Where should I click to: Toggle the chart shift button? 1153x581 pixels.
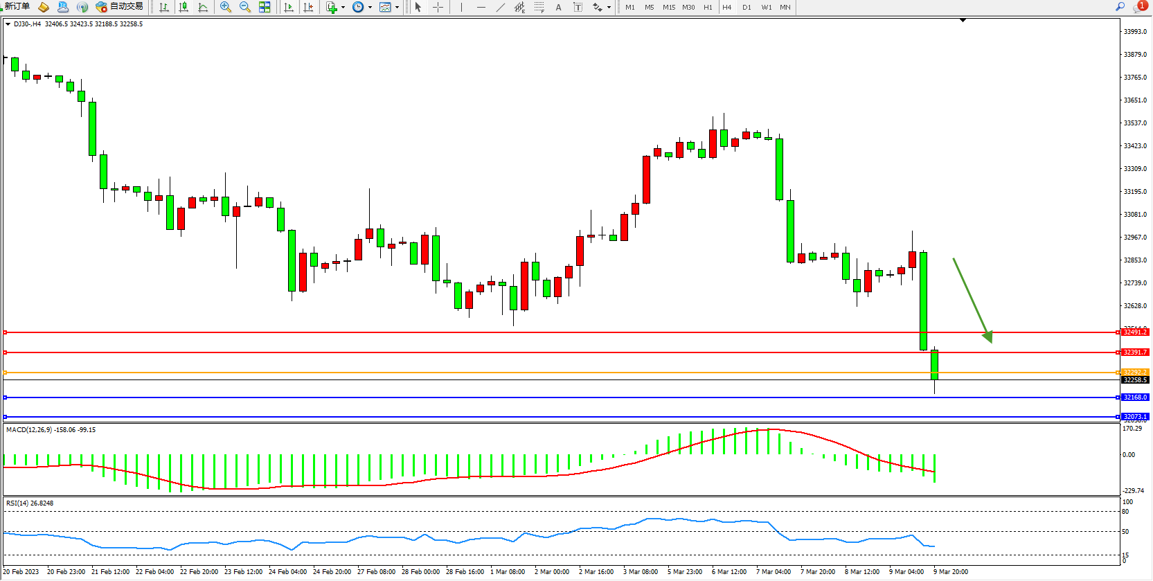pos(308,7)
